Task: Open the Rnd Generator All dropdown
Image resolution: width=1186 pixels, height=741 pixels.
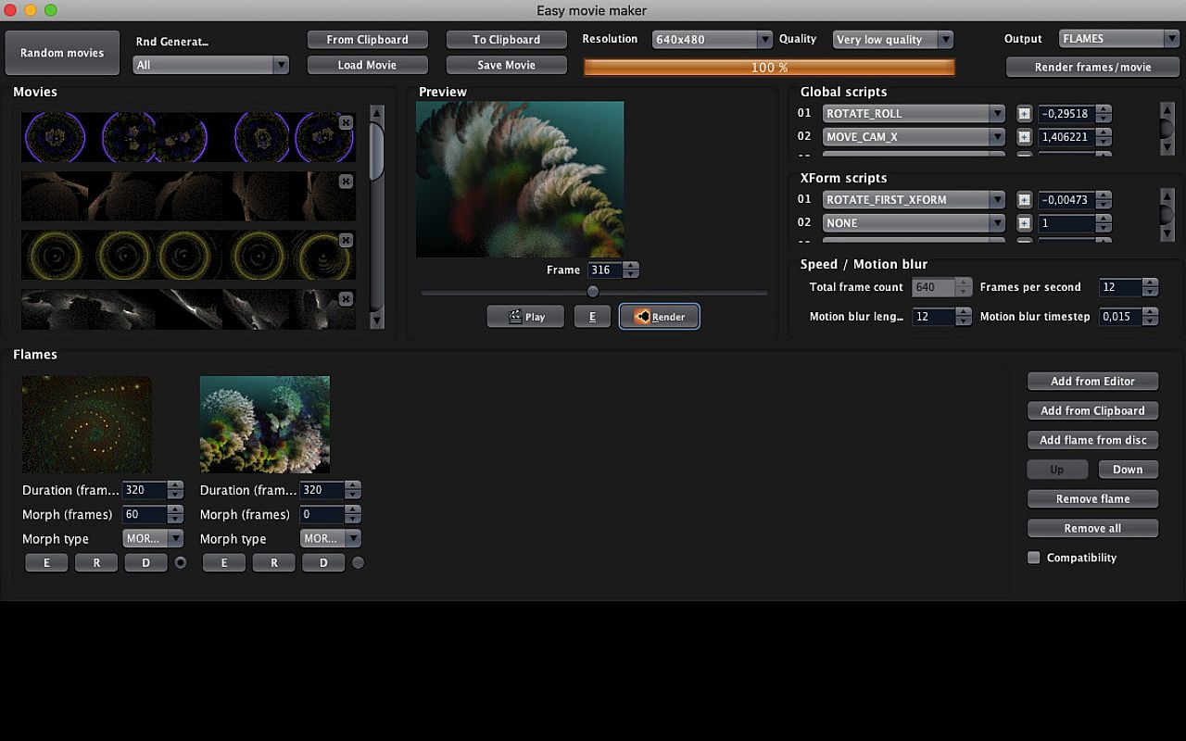Action: (210, 65)
